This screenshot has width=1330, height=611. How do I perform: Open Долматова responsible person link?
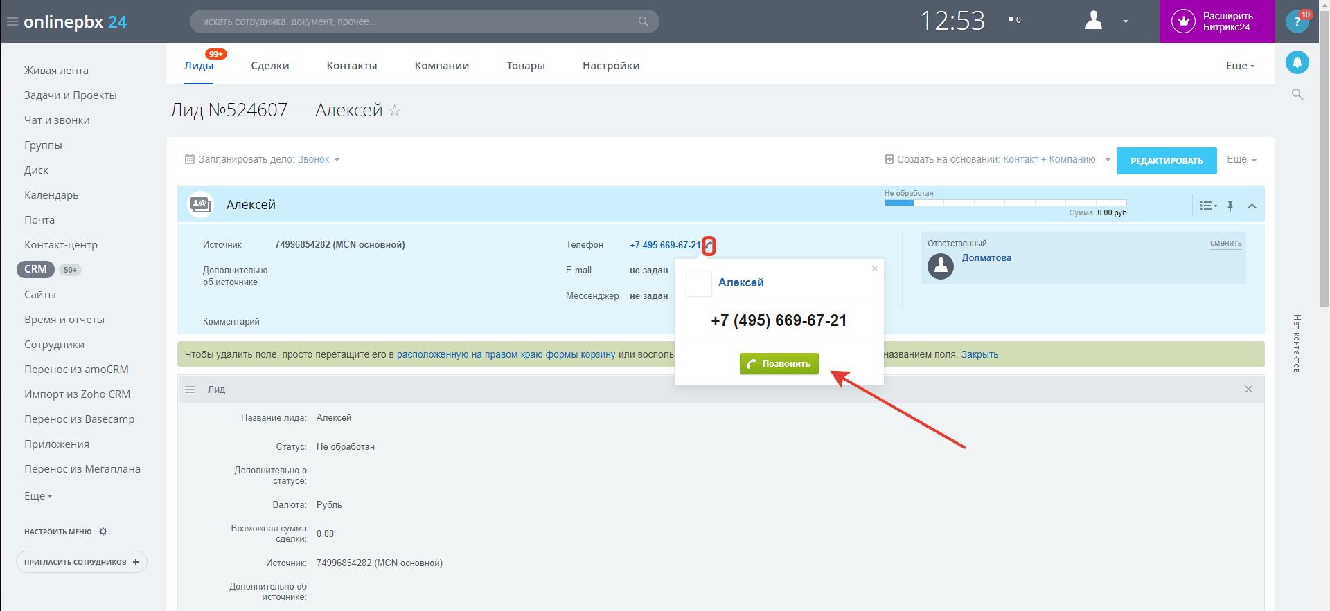[x=986, y=257]
